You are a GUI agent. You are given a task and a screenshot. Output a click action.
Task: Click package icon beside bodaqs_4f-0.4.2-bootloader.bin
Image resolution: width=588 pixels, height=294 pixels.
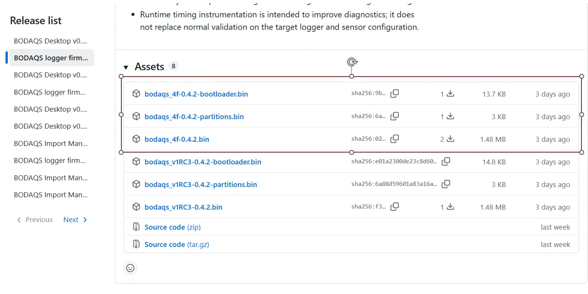[x=136, y=94]
